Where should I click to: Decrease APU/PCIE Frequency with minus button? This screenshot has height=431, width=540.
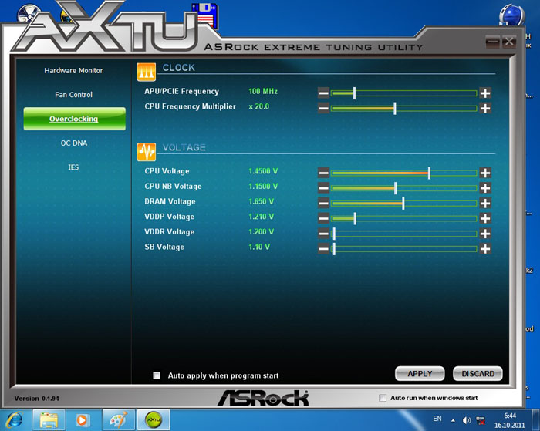(323, 93)
